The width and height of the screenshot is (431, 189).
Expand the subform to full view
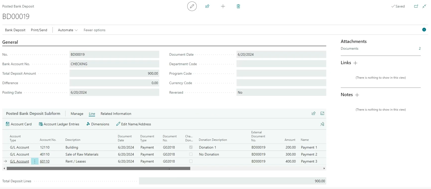coord(322,113)
